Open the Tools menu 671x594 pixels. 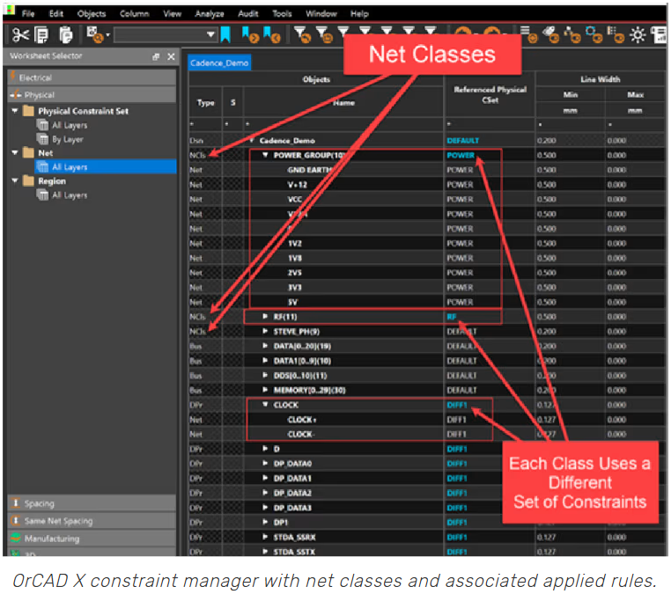[x=282, y=14]
